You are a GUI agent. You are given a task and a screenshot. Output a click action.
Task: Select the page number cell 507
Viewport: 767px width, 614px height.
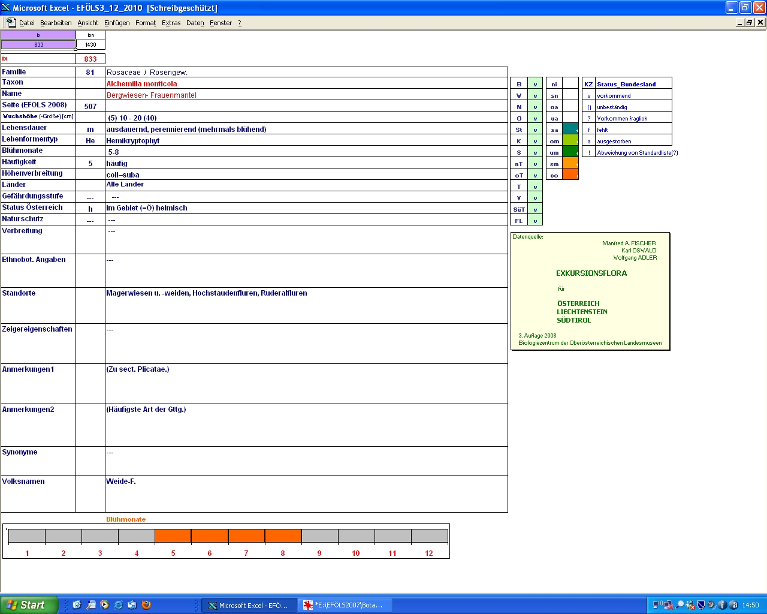point(90,106)
